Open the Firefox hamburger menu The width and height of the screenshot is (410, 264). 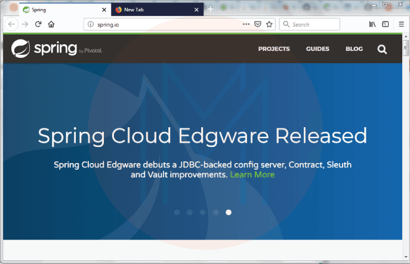[400, 24]
